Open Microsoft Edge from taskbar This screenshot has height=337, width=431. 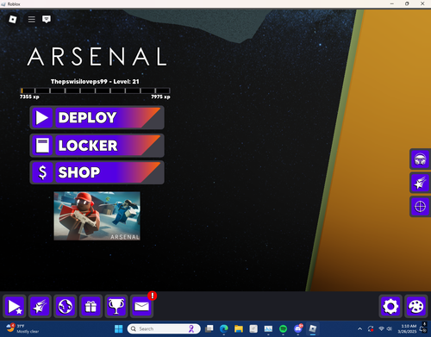tap(224, 328)
